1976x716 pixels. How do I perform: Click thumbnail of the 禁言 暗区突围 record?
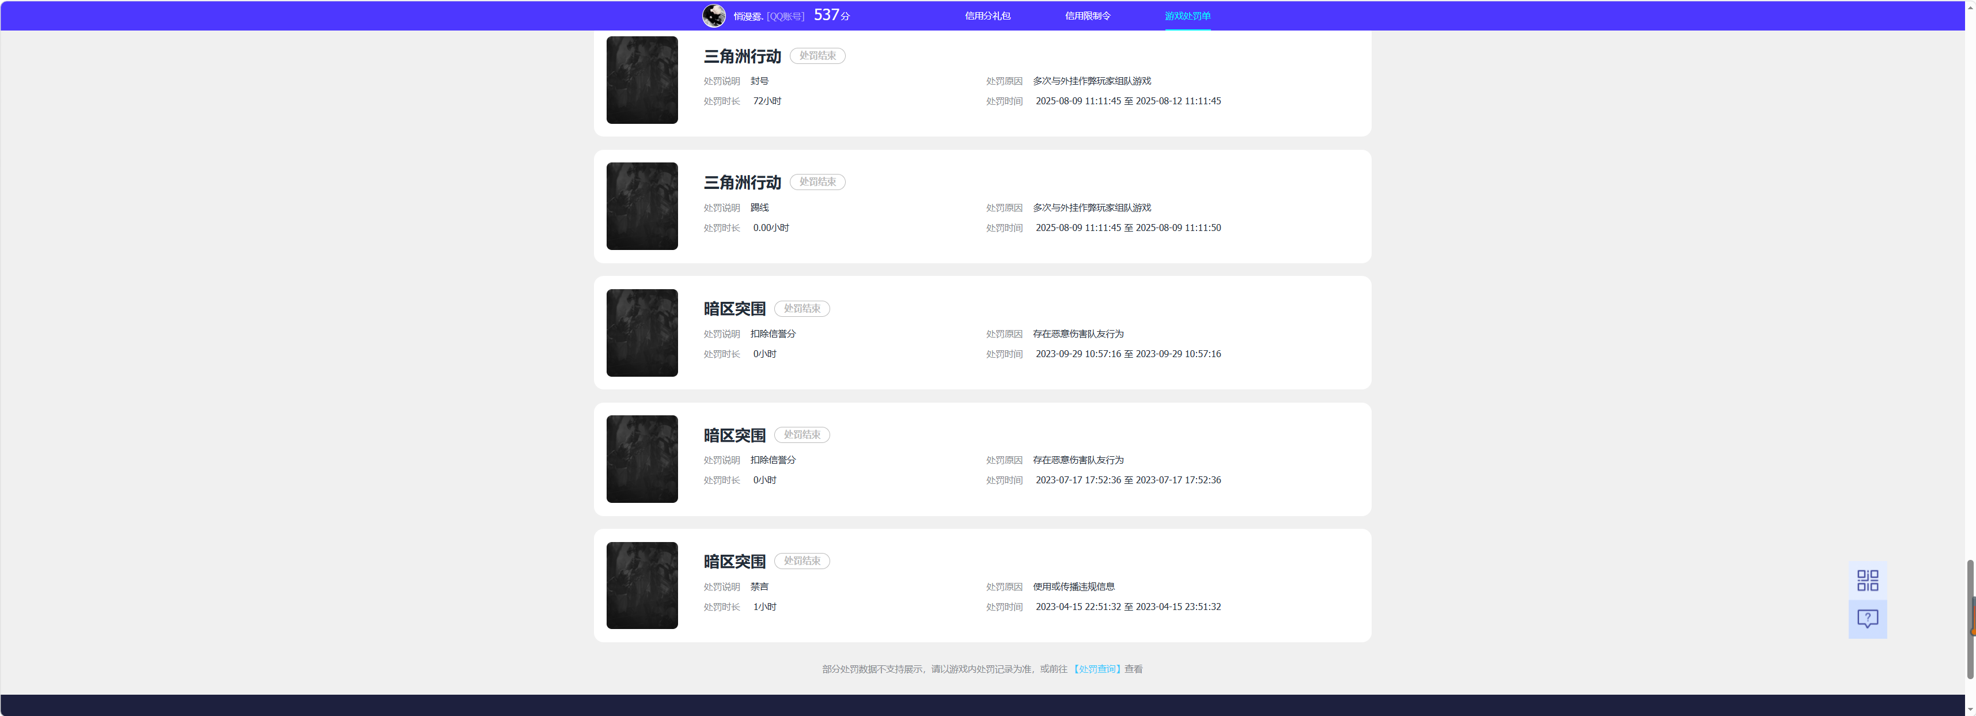(x=642, y=586)
